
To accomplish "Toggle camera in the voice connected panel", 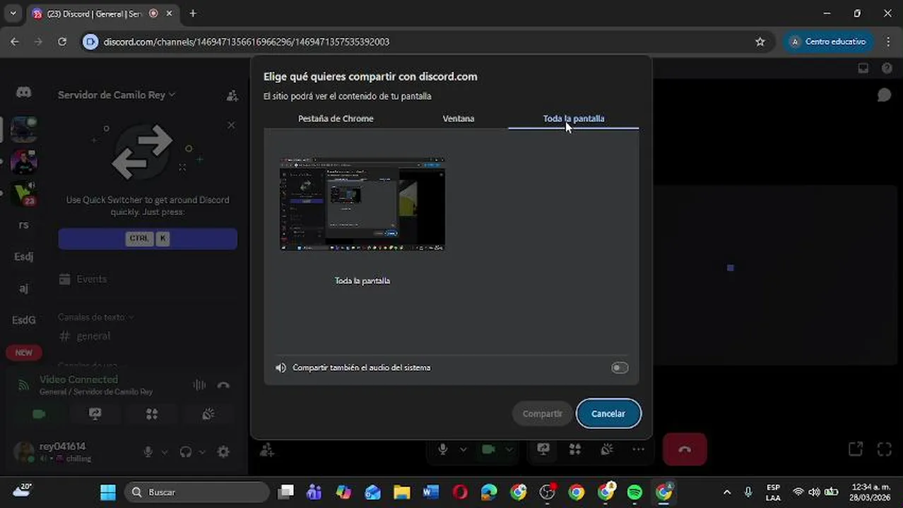I will 39,414.
